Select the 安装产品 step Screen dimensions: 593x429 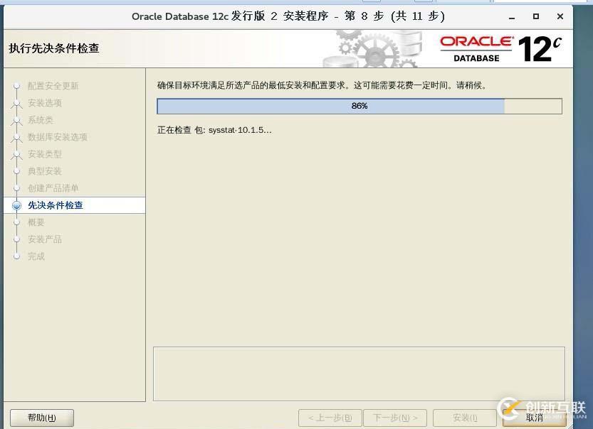(44, 239)
